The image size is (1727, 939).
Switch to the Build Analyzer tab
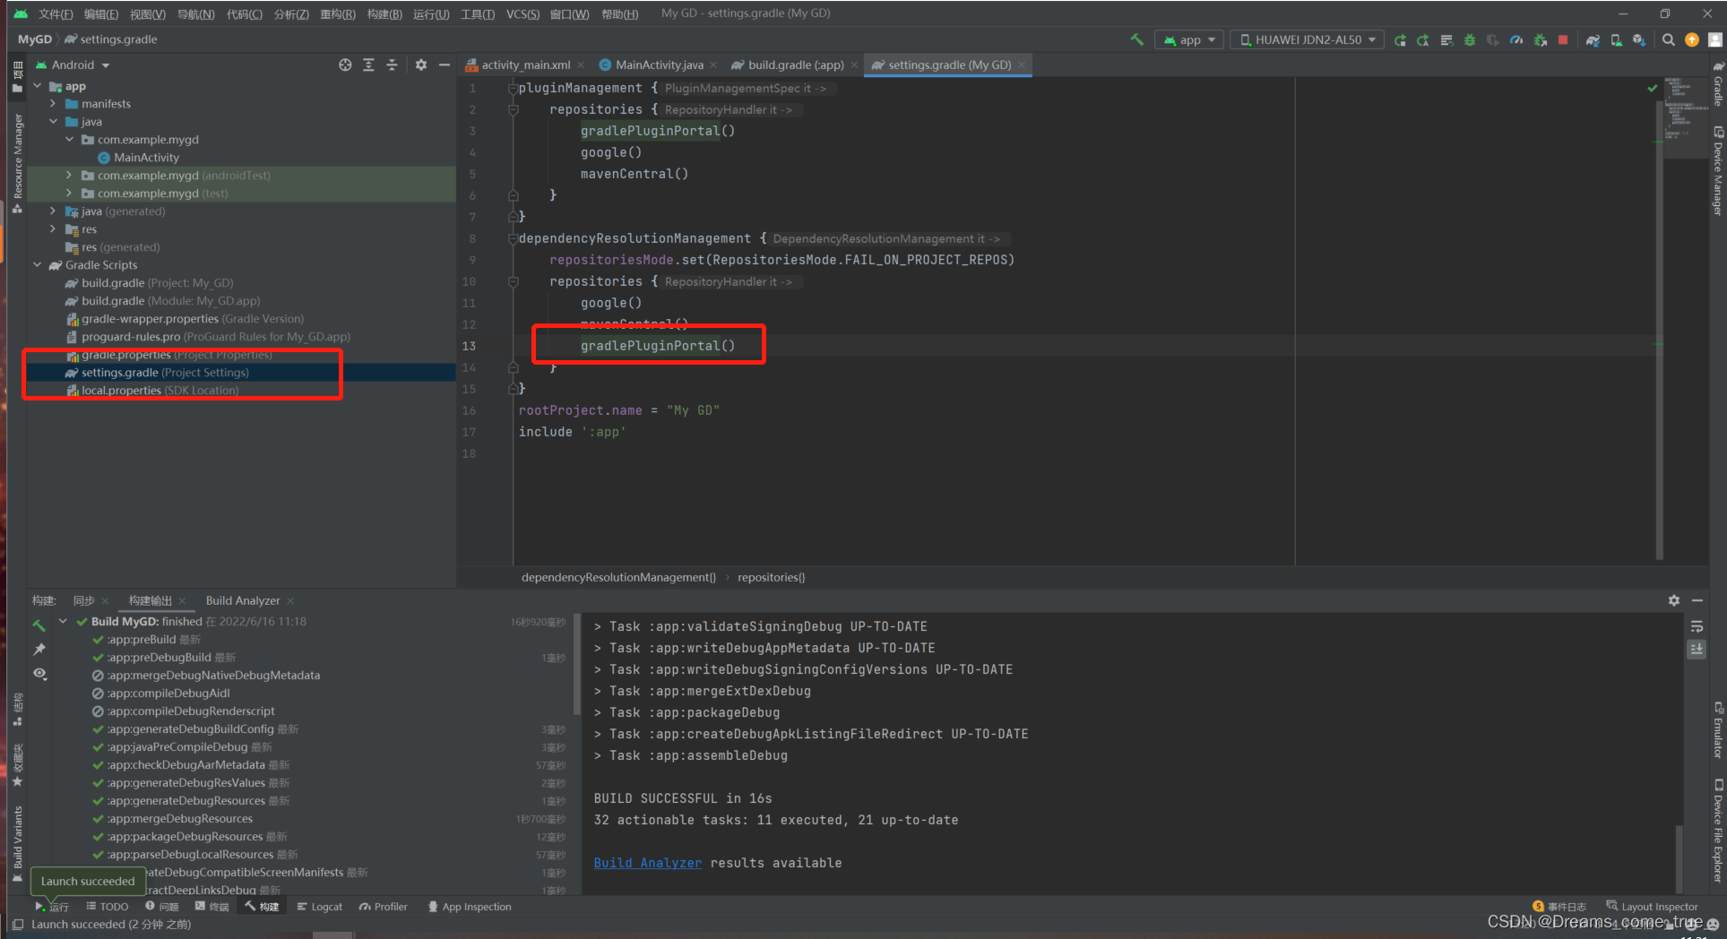coord(243,600)
